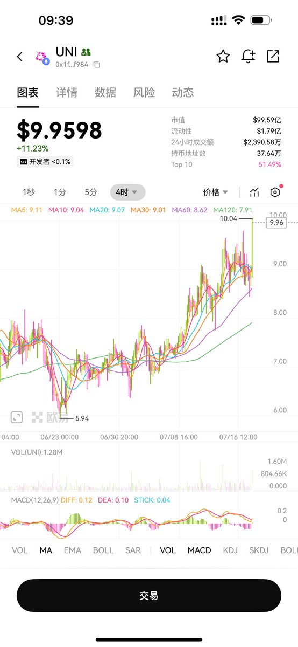Tap the +11.23% change value
The image size is (298, 647).
32,149
